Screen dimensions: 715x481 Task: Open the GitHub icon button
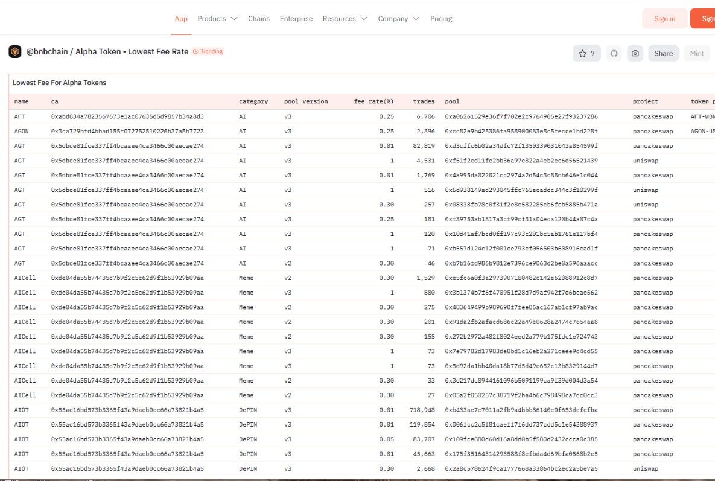click(x=614, y=53)
